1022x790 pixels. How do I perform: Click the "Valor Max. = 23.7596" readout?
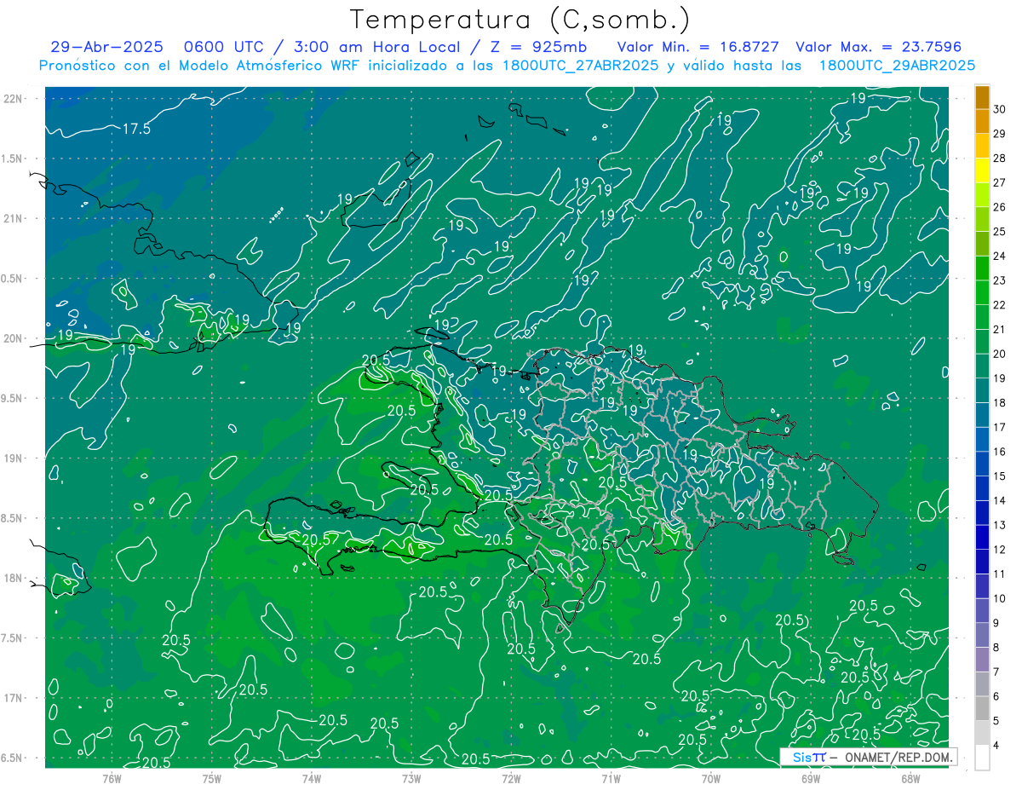click(878, 47)
